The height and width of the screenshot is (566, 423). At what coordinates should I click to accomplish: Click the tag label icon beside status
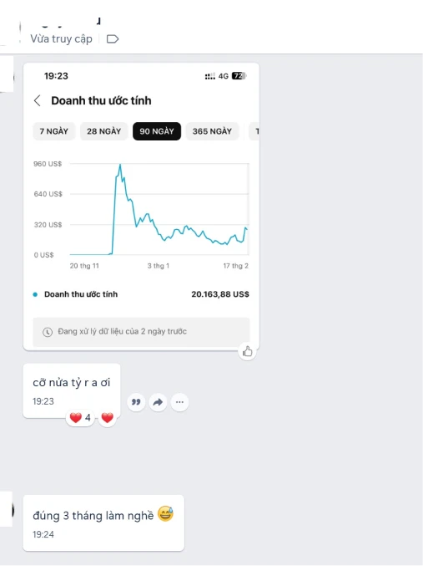(x=113, y=38)
